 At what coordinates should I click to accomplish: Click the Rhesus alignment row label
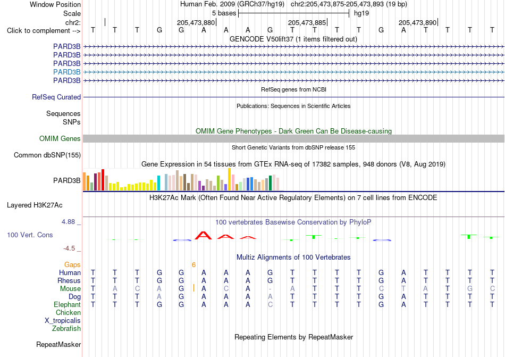(69, 280)
